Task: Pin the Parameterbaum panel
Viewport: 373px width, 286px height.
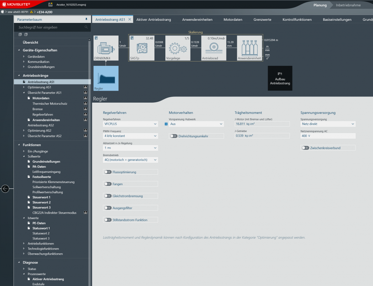Action: tap(86, 19)
